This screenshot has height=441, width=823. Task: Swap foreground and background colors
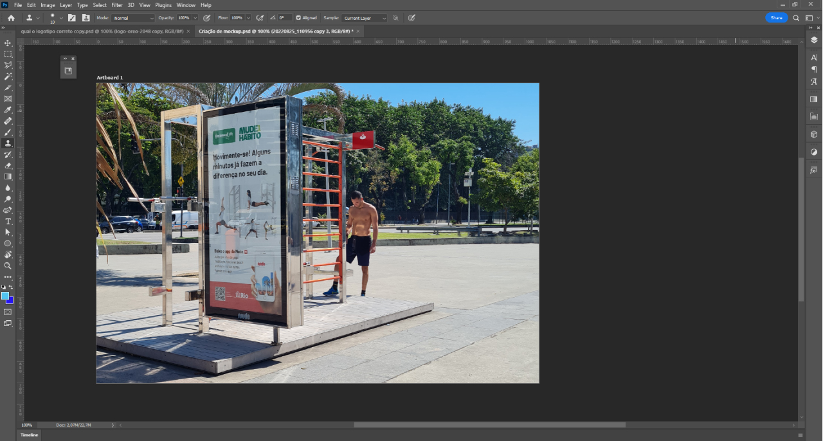tap(11, 287)
